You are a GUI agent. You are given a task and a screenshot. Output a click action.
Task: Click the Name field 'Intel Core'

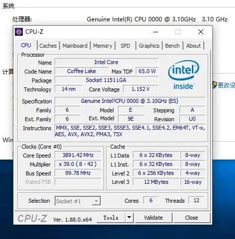pos(106,62)
